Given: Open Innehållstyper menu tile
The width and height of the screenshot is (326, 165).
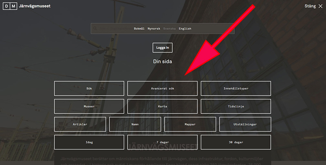Looking at the screenshot, I should pyautogui.click(x=236, y=88).
